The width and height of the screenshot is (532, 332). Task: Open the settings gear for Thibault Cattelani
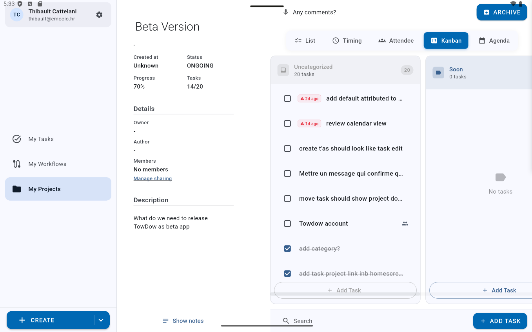(99, 14)
